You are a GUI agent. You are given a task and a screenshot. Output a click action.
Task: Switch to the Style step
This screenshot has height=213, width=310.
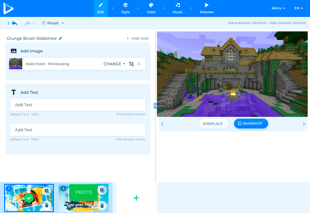coord(125,8)
